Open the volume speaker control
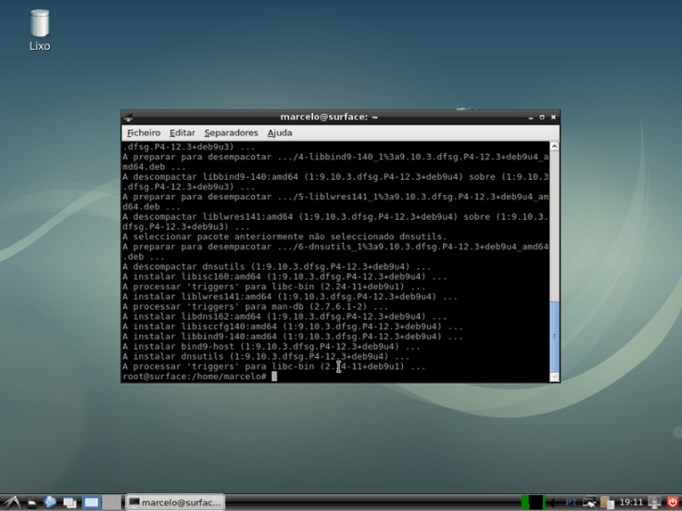The image size is (682, 511). 554,502
